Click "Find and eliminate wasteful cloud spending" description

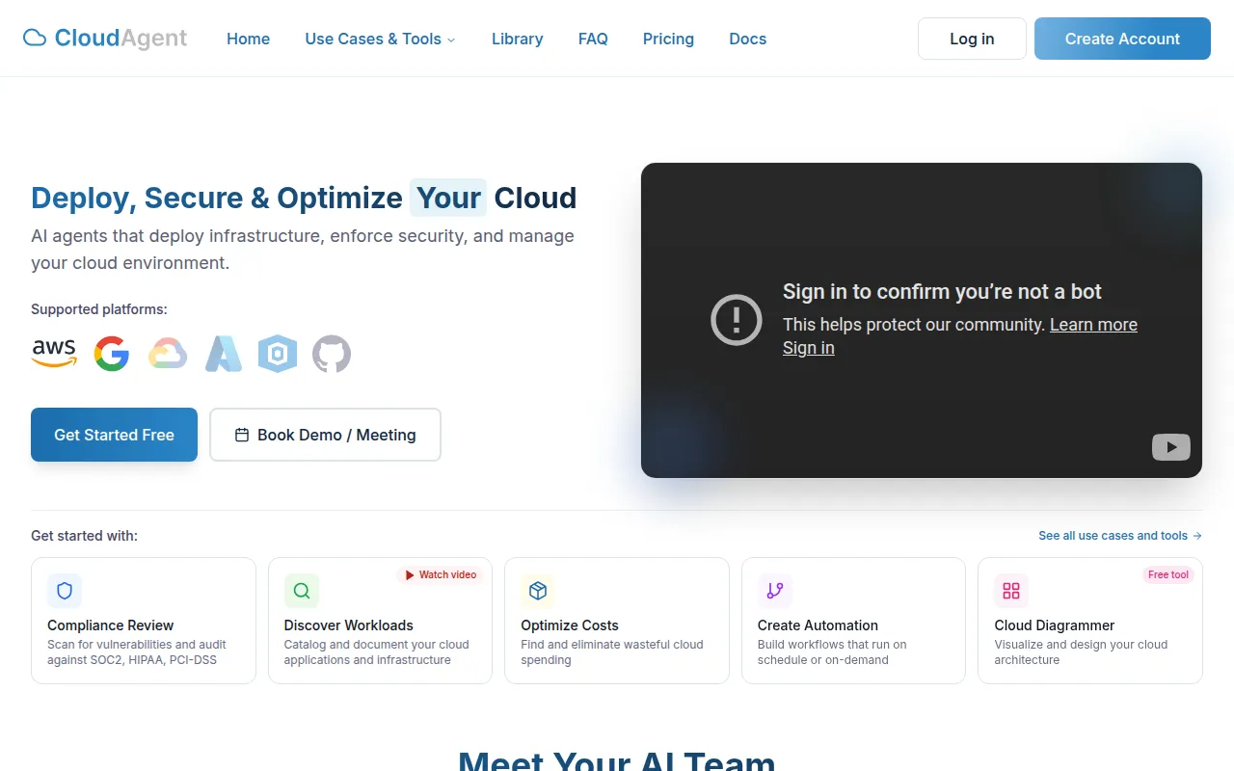612,652
